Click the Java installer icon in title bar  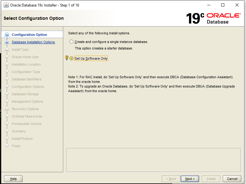click(6, 5)
